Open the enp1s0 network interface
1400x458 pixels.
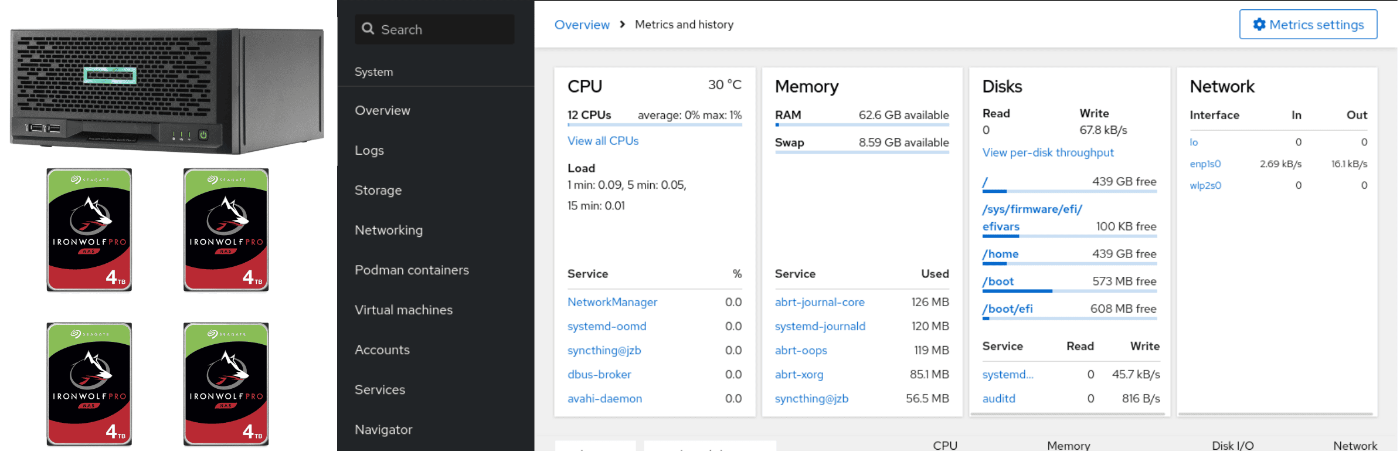[1205, 164]
